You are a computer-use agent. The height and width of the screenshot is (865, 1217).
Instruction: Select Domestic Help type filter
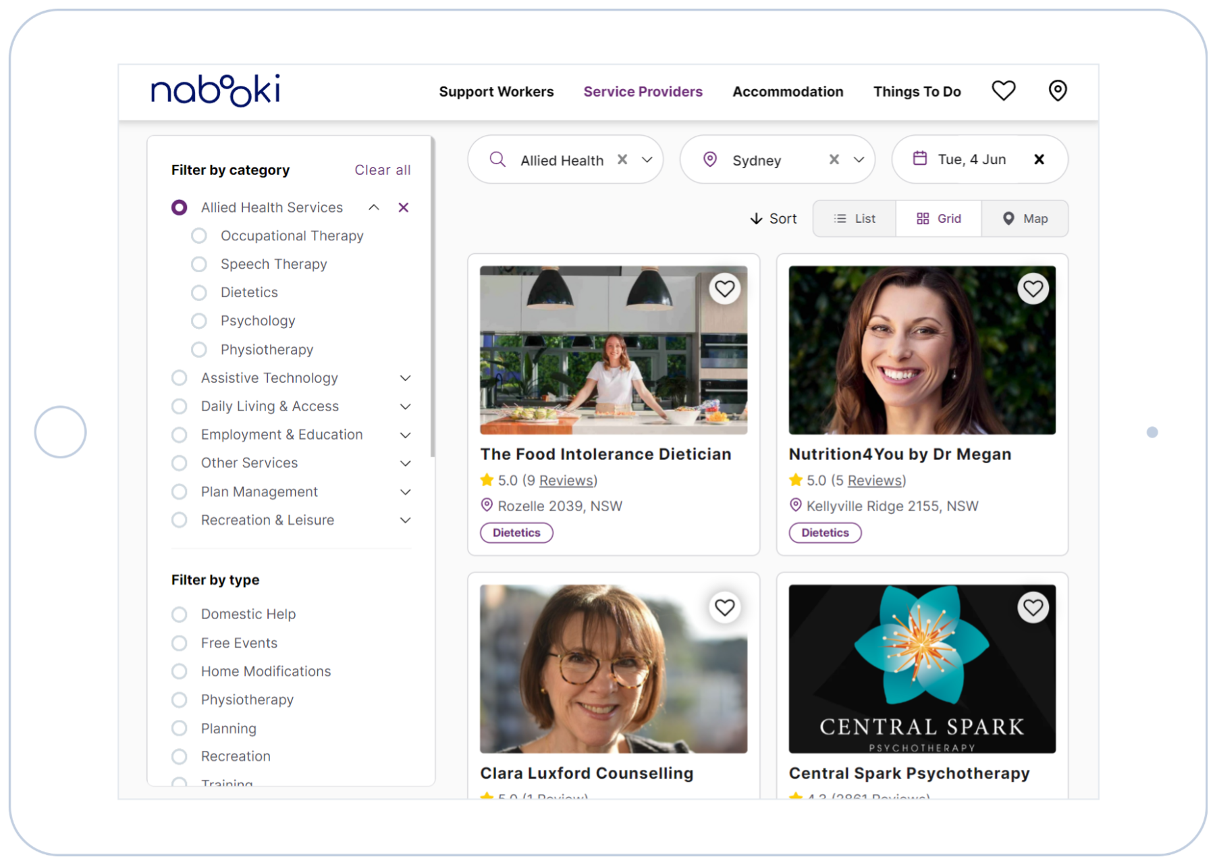(x=179, y=614)
